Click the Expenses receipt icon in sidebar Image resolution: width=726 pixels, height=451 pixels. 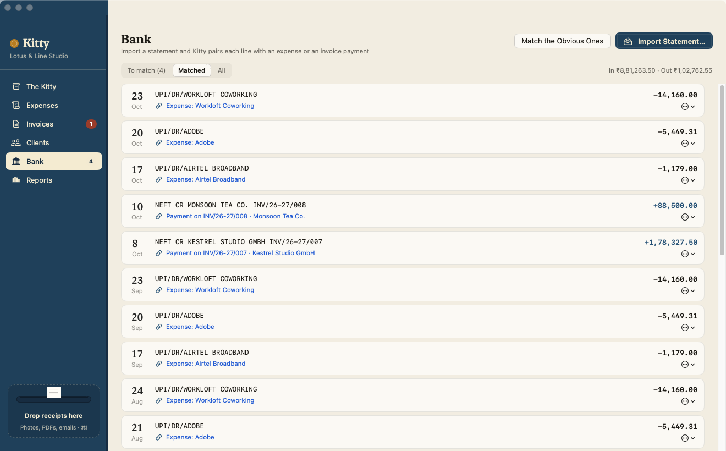(16, 105)
